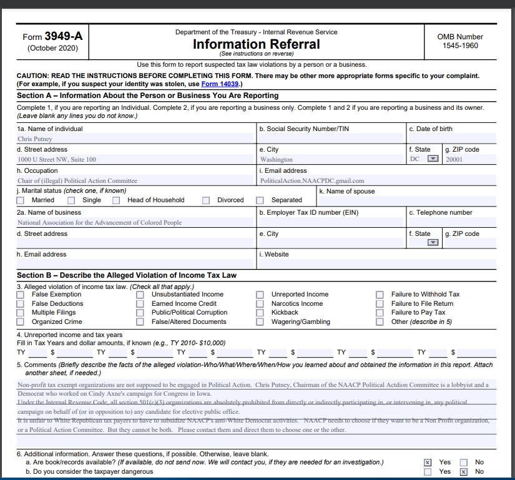
Task: Click the "Information Referral" heading
Action: [x=256, y=44]
